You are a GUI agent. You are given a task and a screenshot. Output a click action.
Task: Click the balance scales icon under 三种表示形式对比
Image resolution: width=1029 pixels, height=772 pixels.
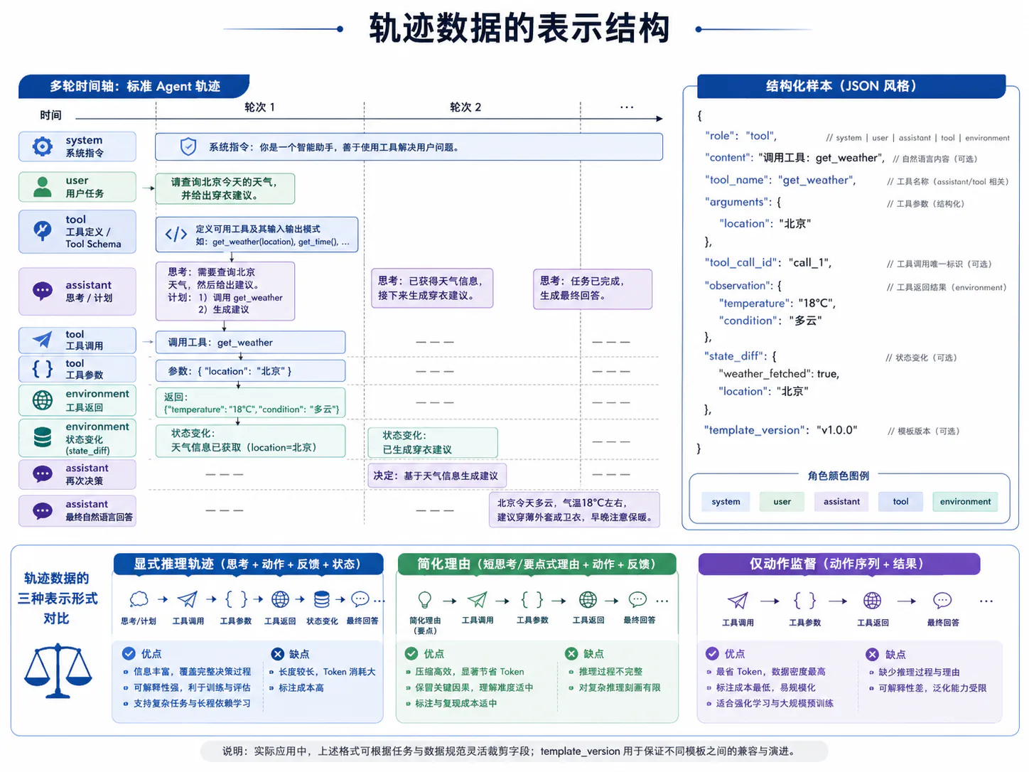pyautogui.click(x=58, y=672)
